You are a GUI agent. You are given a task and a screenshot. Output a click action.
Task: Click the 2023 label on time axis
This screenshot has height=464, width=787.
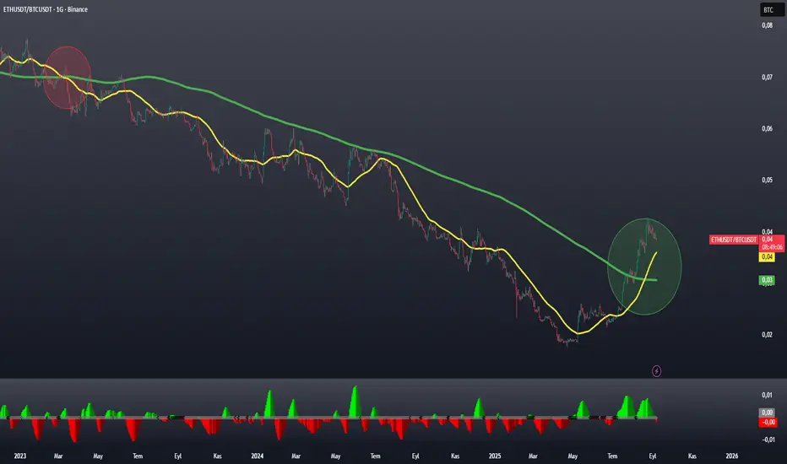tap(20, 456)
